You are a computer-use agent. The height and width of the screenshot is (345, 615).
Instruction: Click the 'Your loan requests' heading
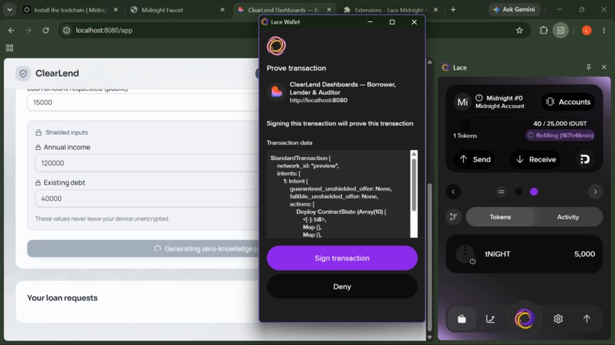tap(62, 298)
